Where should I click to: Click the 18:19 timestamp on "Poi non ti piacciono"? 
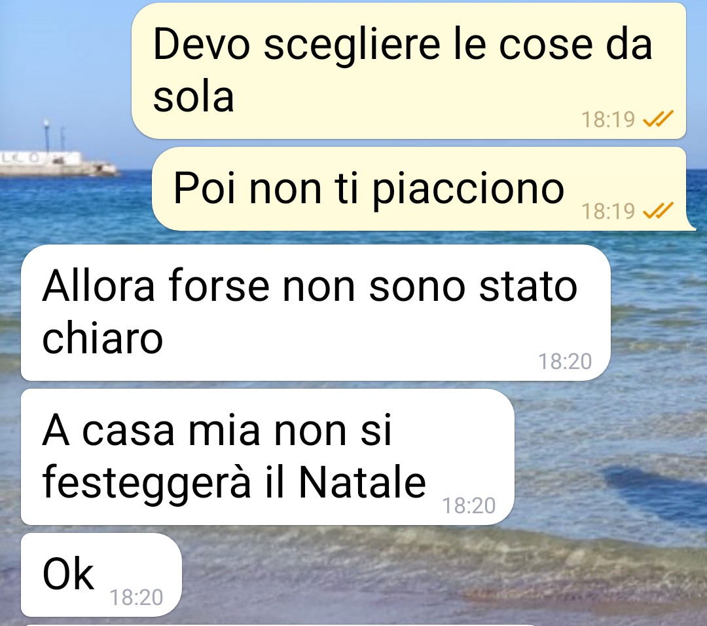pyautogui.click(x=607, y=211)
